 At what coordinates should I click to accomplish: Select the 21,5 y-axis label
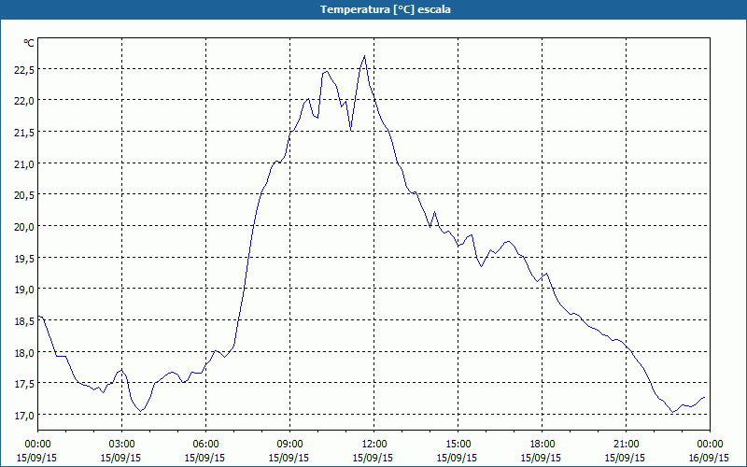pos(24,133)
